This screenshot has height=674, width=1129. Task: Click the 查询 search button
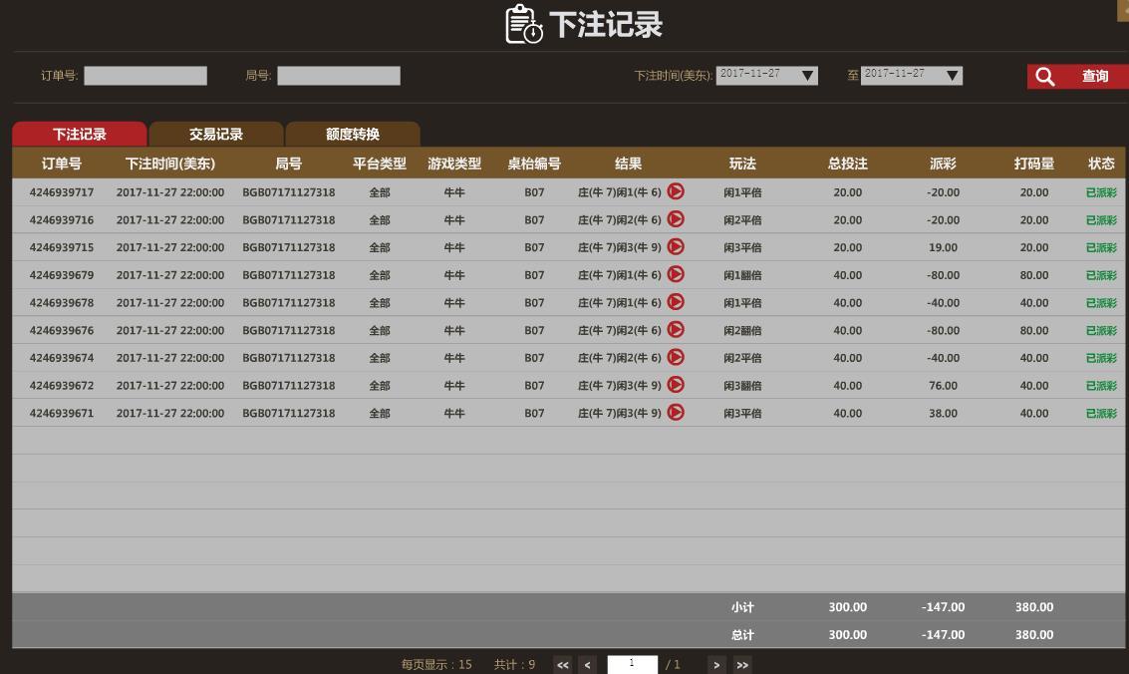(x=1077, y=77)
